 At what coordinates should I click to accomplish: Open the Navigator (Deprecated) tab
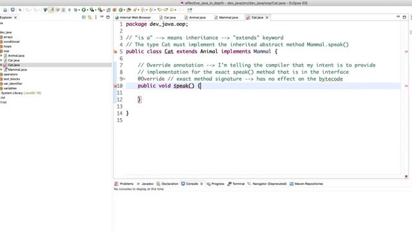point(267,184)
